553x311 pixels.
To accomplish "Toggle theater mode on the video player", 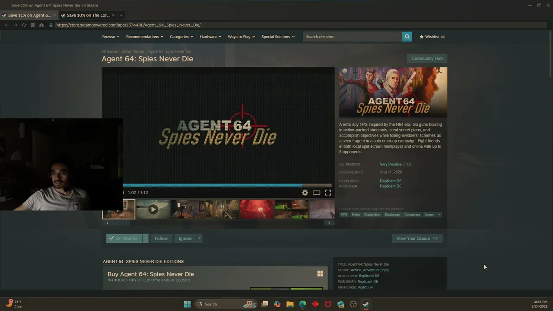I will [317, 193].
